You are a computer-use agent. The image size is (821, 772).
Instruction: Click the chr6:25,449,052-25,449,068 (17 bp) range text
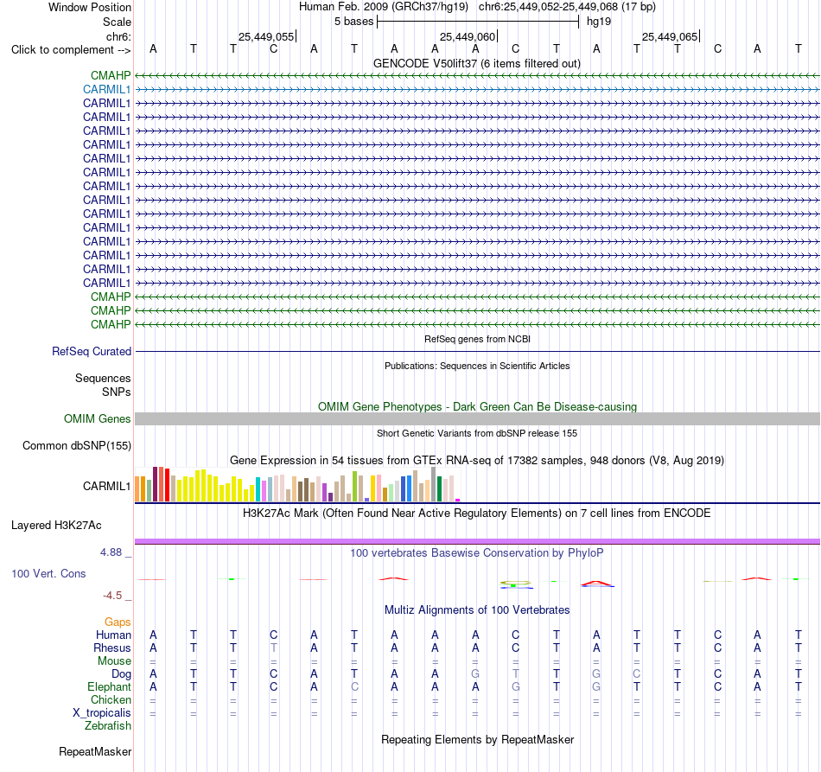[x=567, y=7]
